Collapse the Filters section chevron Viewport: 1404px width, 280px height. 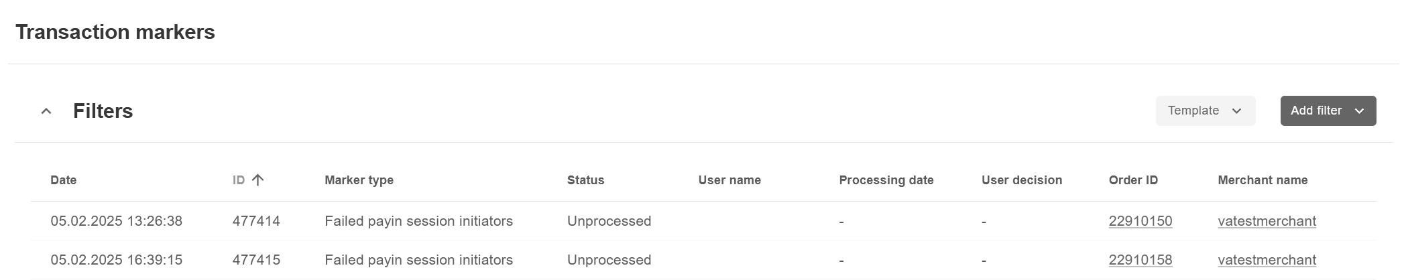(46, 111)
